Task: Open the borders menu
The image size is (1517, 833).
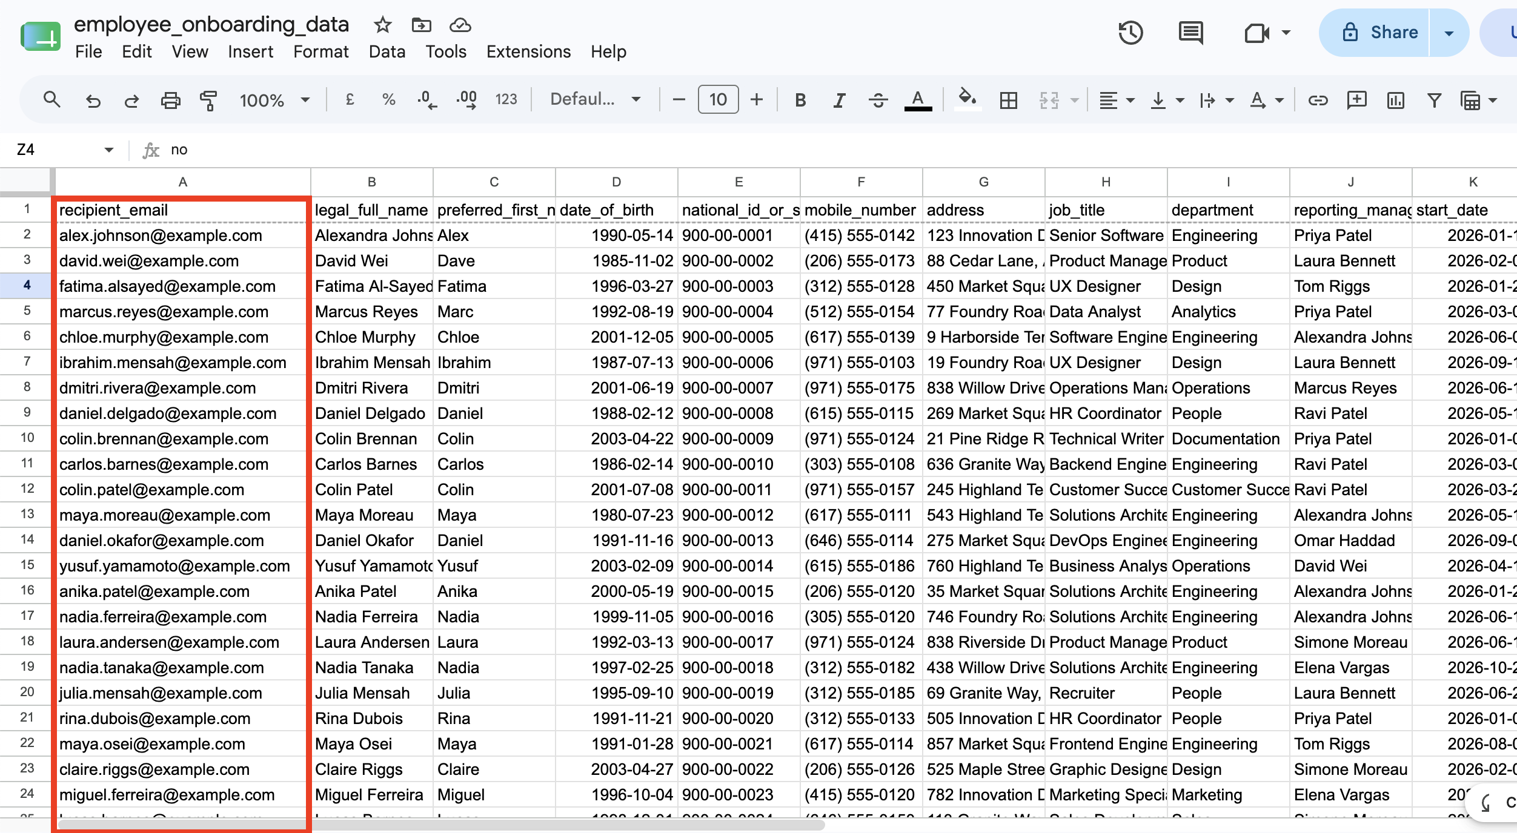Action: (x=1009, y=100)
